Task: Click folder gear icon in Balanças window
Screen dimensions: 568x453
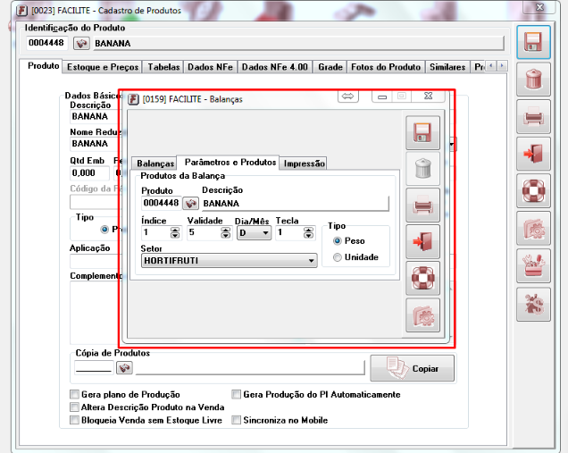Action: pyautogui.click(x=422, y=315)
